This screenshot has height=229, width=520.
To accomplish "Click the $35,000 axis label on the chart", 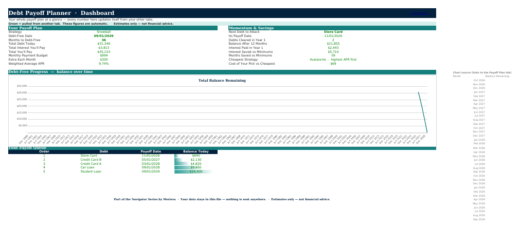I will tap(22, 86).
